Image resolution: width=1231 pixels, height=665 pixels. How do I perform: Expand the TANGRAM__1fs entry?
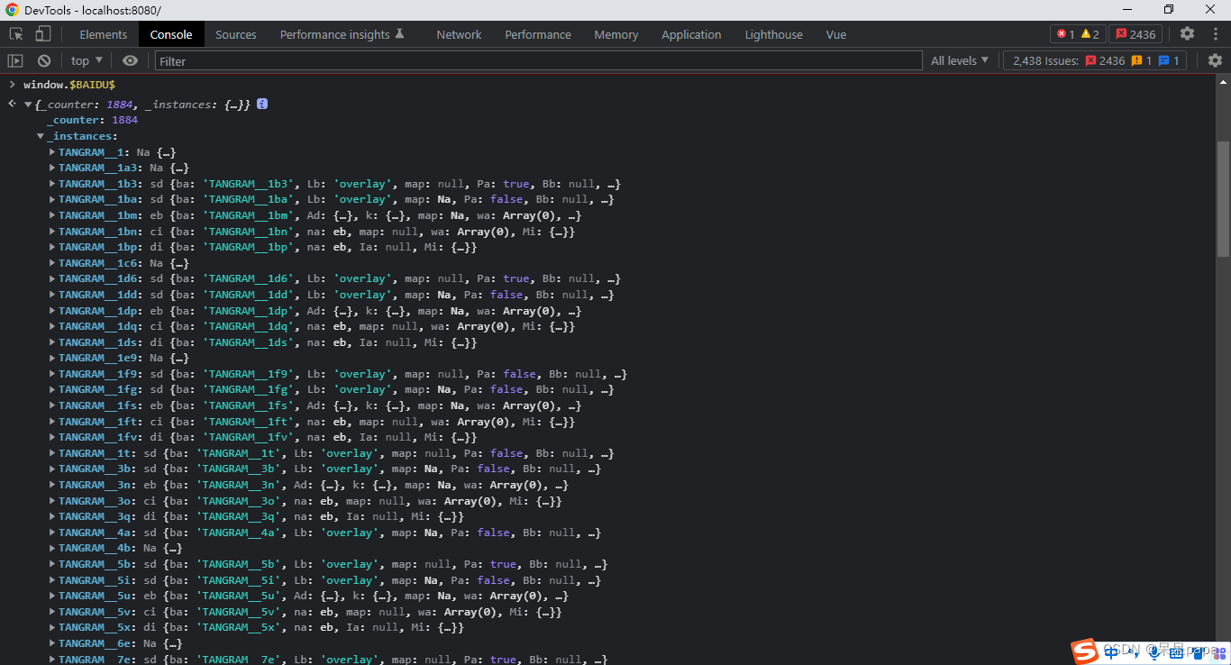(52, 405)
